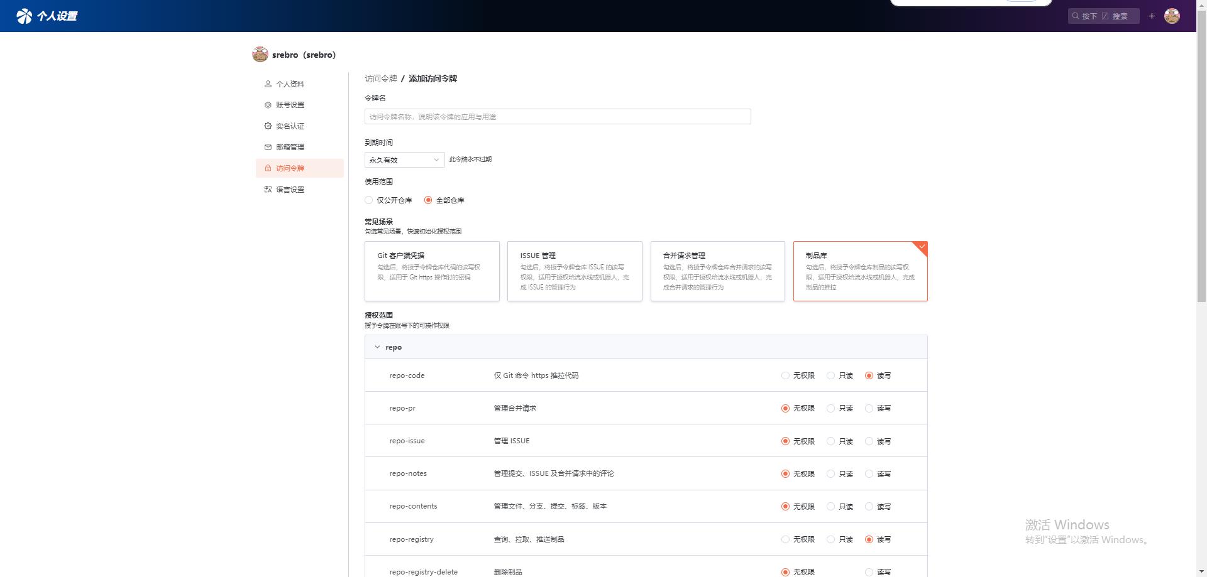This screenshot has height=577, width=1207.
Task: Click the 令牌名 input field
Action: [x=557, y=117]
